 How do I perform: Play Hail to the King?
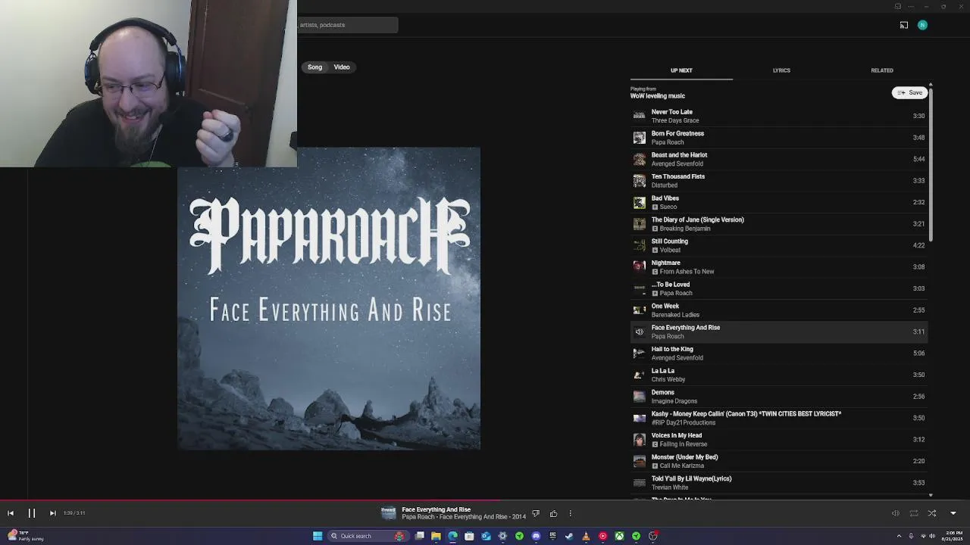779,353
